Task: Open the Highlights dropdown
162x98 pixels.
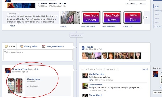Action: [x=76, y=35]
